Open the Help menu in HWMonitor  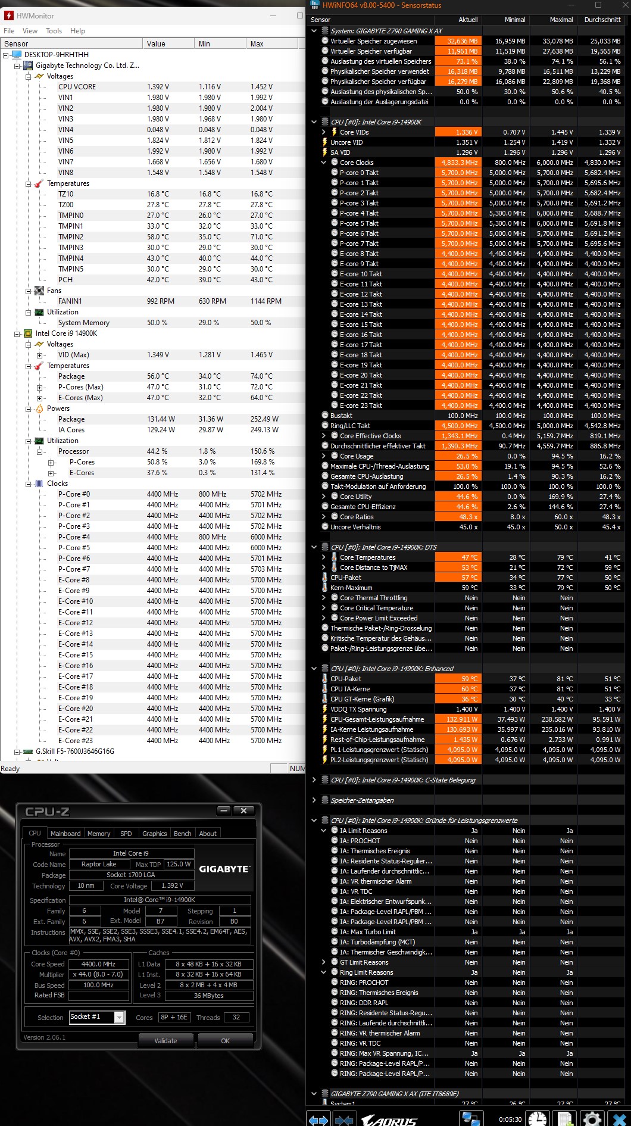click(x=77, y=31)
